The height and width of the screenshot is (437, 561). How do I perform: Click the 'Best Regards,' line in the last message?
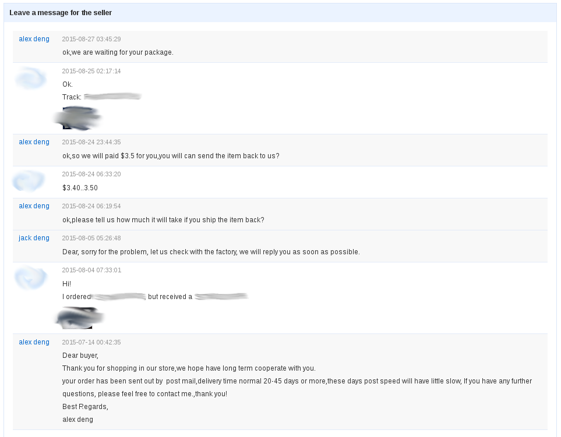(85, 407)
